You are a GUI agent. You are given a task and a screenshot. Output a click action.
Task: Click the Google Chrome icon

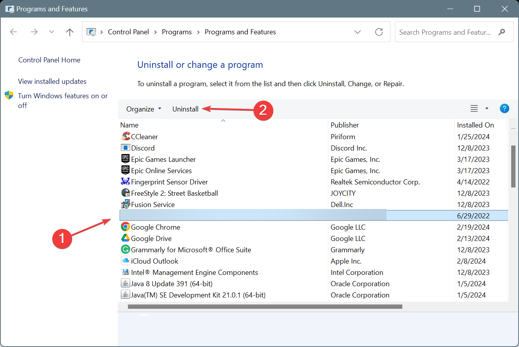(x=126, y=227)
